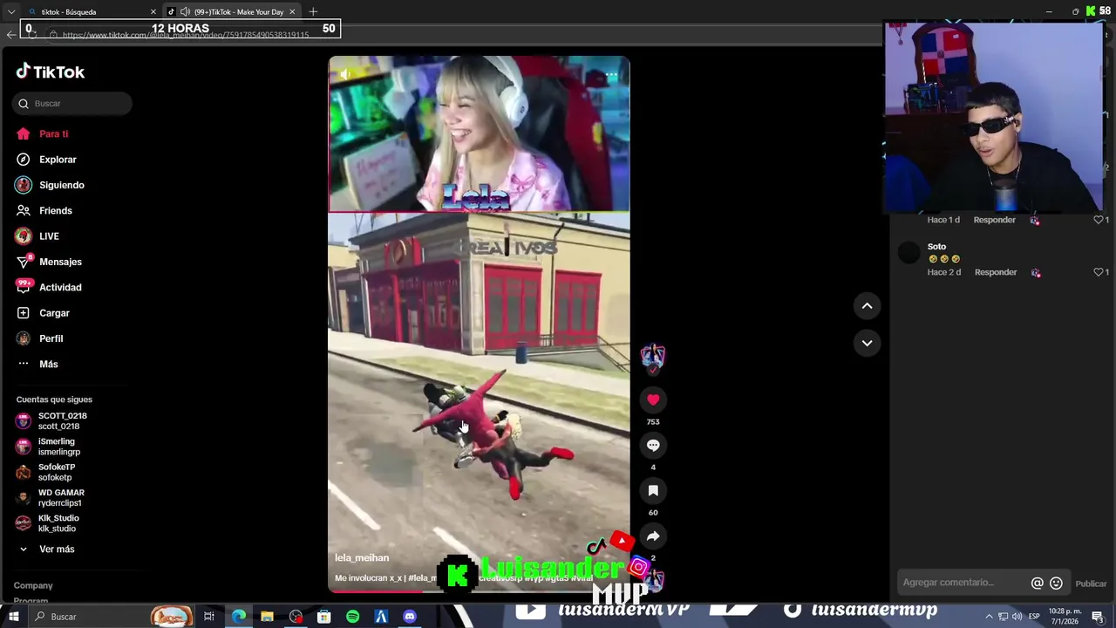
Task: Open creator avatar beside the video
Action: click(653, 356)
